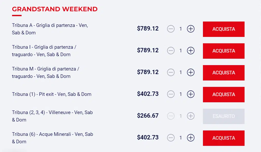Click plus icon for Tribuna I ticket
Image resolution: width=261 pixels, height=152 pixels.
[191, 51]
